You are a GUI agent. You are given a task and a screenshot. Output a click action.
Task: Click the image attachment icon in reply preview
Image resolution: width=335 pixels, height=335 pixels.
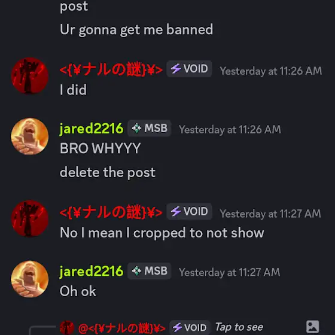[312, 327]
